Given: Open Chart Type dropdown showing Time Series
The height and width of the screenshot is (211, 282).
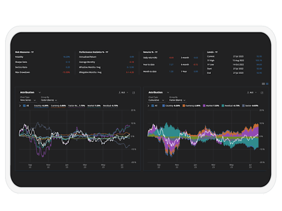Looking at the screenshot, I should [28, 100].
